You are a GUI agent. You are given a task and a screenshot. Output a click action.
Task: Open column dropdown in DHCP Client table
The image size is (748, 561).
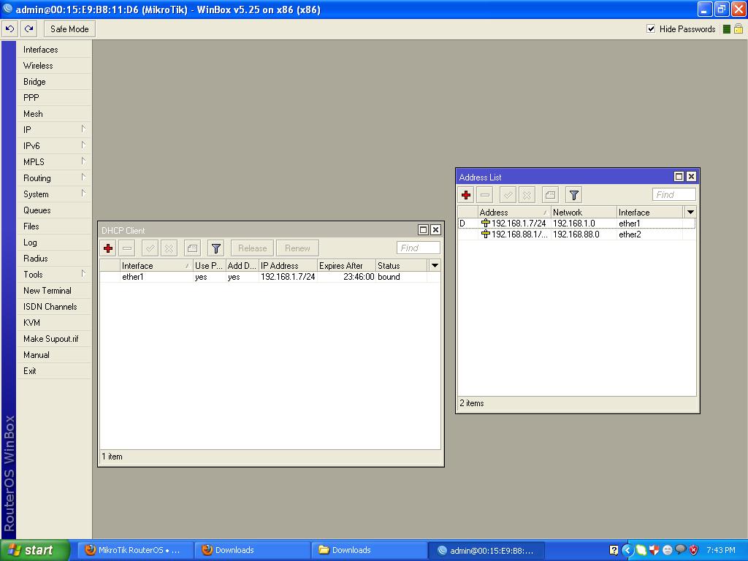(435, 266)
